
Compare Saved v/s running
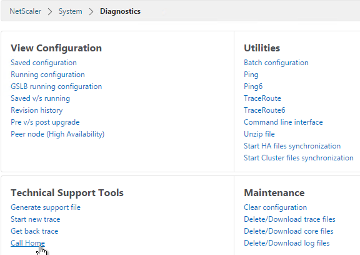click(x=41, y=98)
